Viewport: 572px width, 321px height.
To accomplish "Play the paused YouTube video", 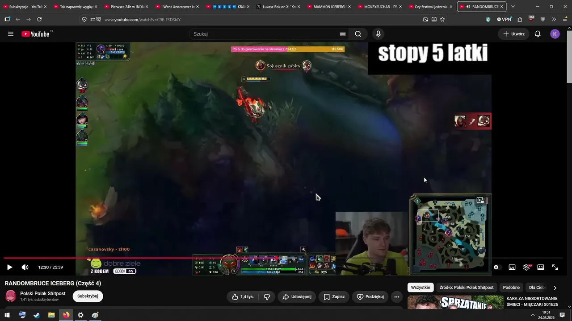I will [9, 267].
